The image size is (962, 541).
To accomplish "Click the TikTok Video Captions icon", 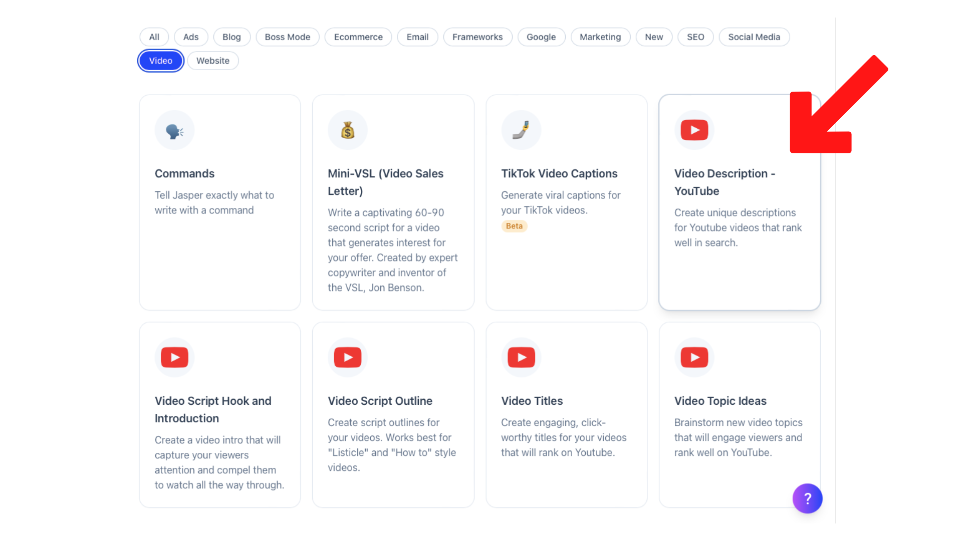I will (x=521, y=130).
